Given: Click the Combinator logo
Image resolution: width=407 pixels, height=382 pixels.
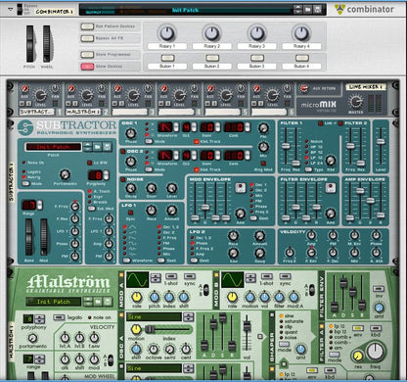Looking at the screenshot, I should point(365,9).
